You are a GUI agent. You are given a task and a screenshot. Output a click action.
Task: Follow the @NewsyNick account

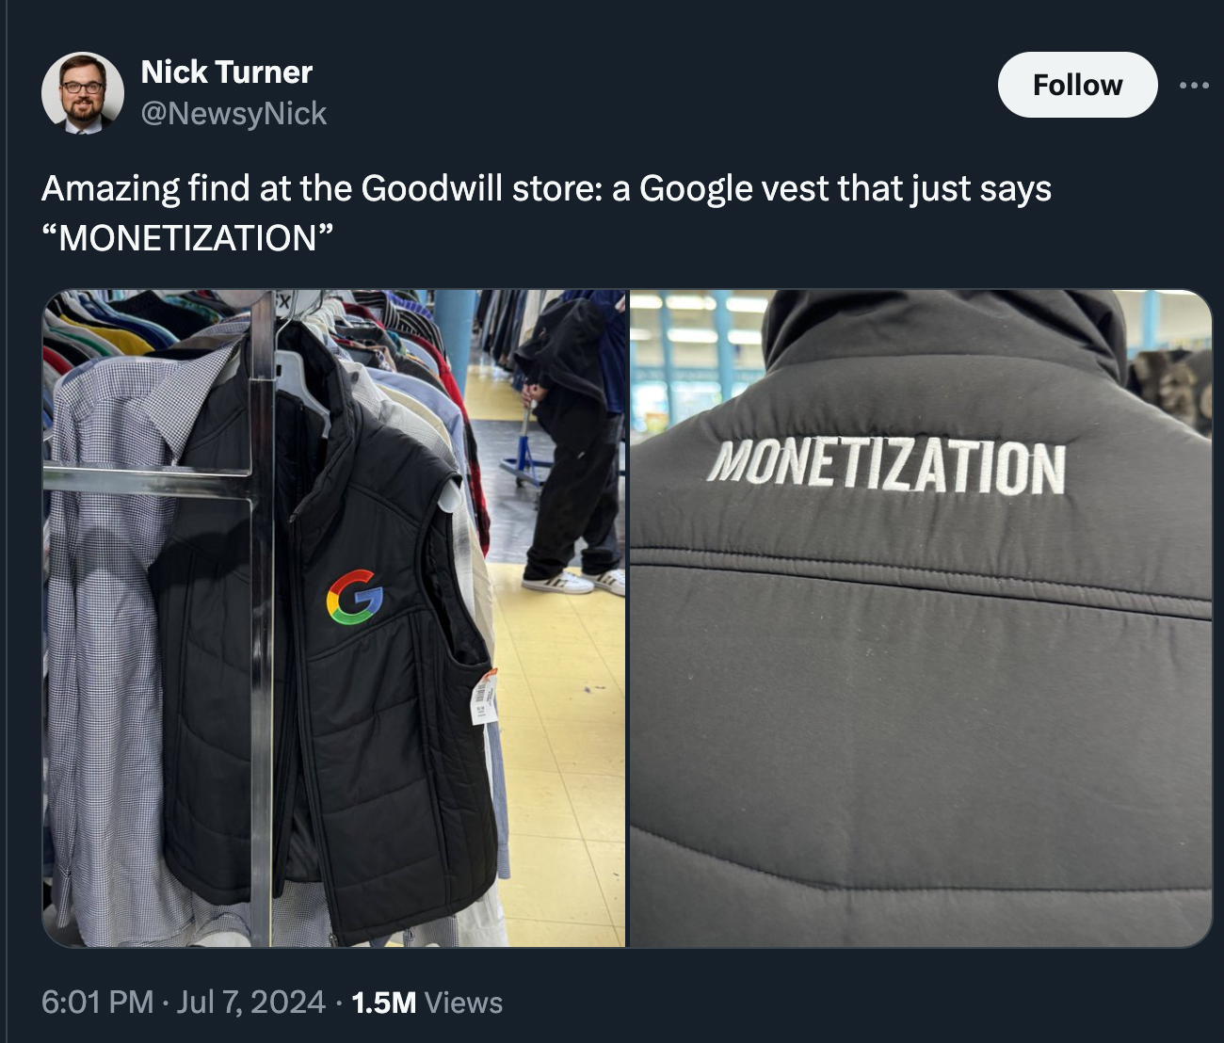pyautogui.click(x=1077, y=85)
